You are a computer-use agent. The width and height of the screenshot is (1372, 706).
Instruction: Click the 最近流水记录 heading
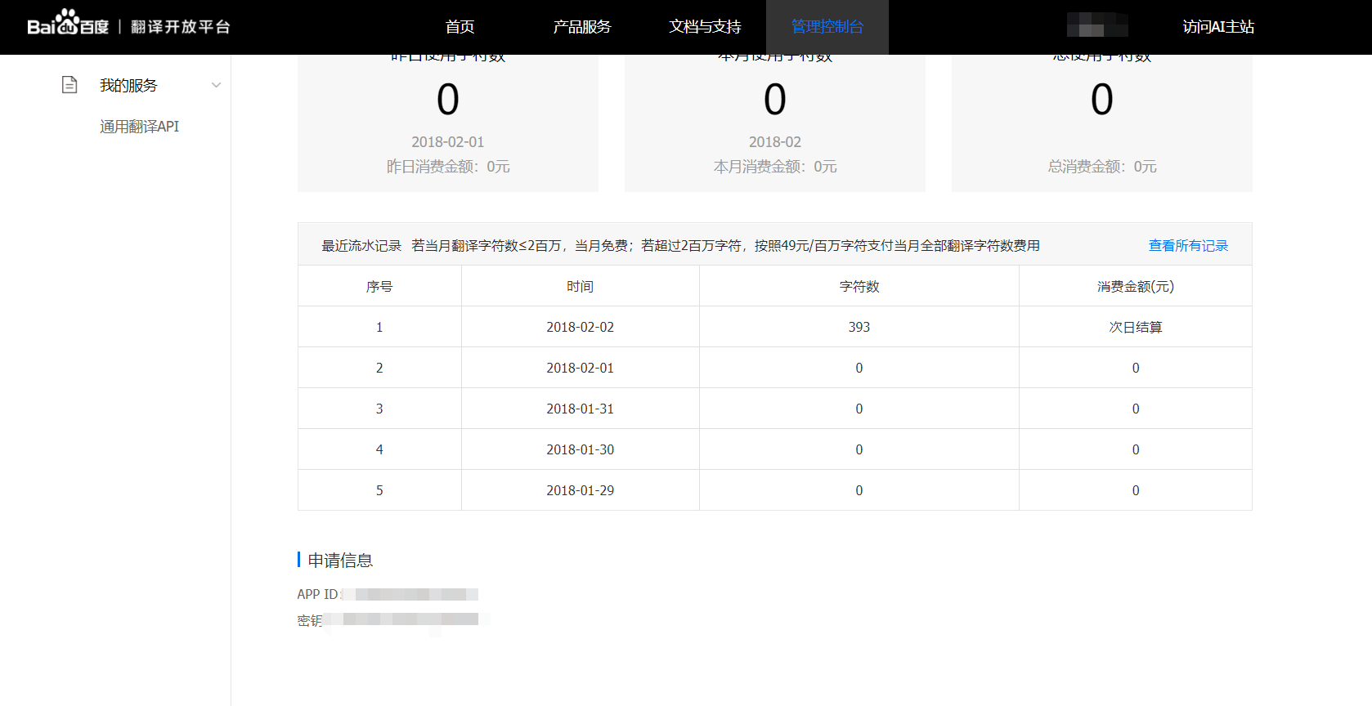pyautogui.click(x=361, y=245)
